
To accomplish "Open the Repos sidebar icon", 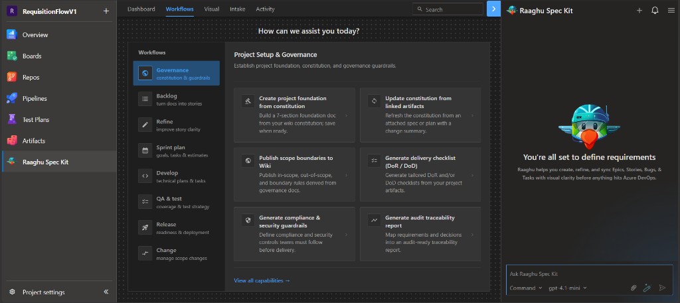I will 11,77.
